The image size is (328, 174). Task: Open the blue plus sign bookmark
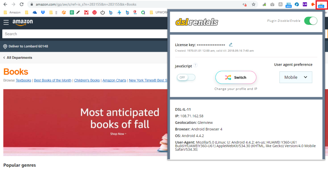pos(119,12)
